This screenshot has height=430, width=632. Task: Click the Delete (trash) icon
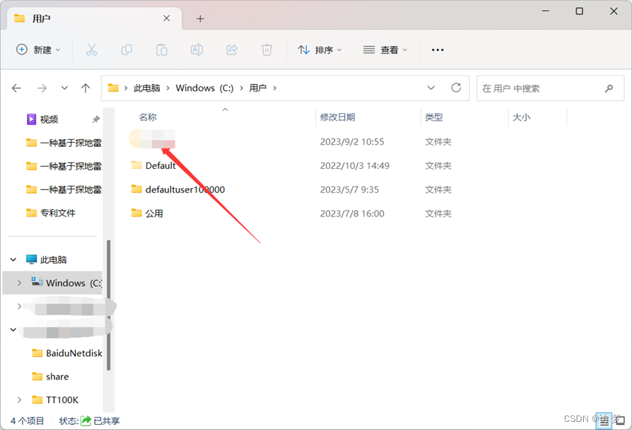pos(267,49)
